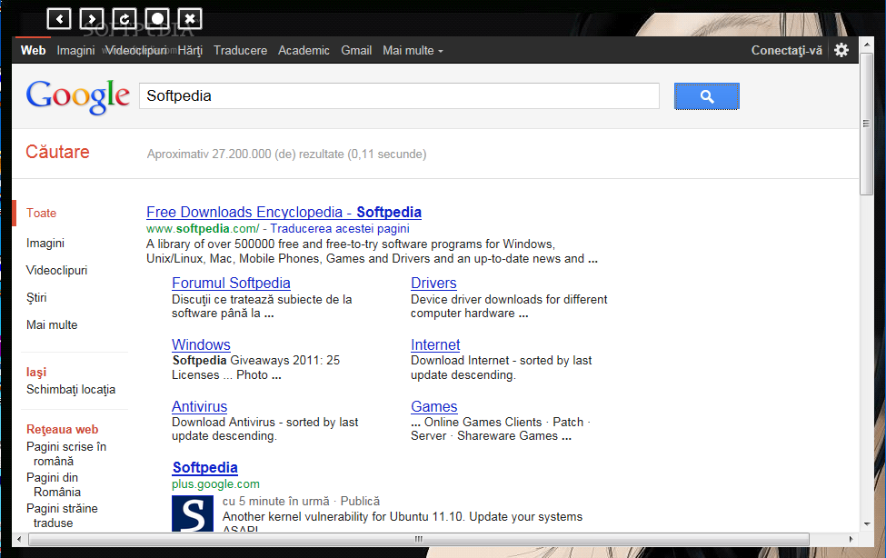
Task: Click the horizontal scrollbar right arrow
Action: click(x=851, y=539)
